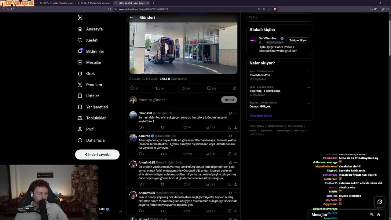Image resolution: width=391 pixels, height=220 pixels.
Task: Open more options on Cihan Gül's reply
Action: (236, 113)
